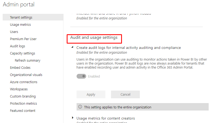Open Workspaces in admin portal
The width and height of the screenshot is (218, 123).
coord(19,89)
